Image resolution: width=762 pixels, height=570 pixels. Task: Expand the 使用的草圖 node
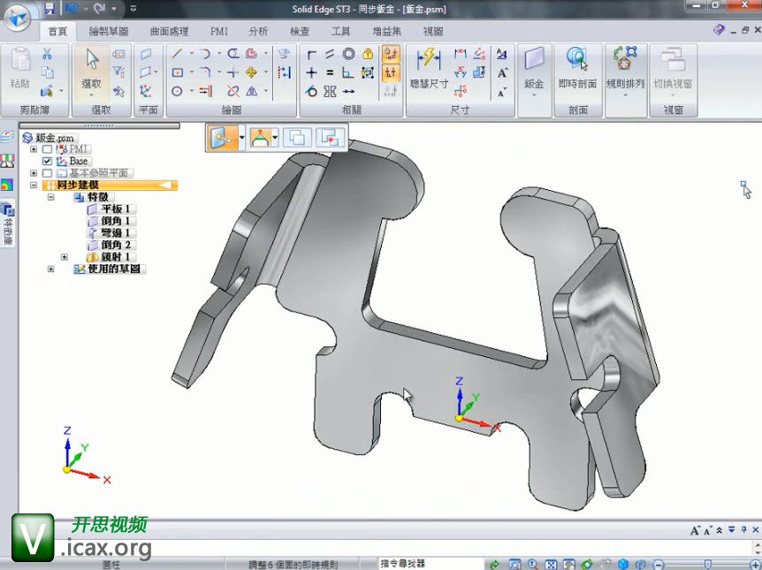pos(51,269)
